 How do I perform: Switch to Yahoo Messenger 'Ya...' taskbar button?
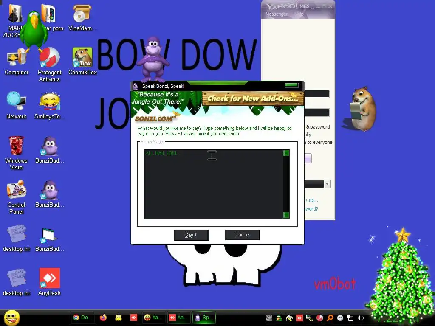(153, 318)
